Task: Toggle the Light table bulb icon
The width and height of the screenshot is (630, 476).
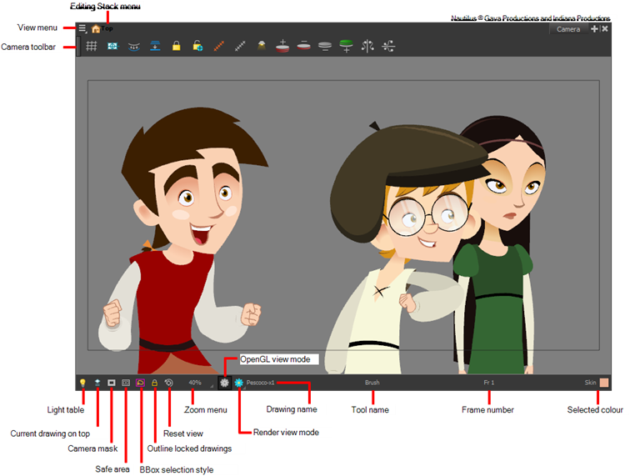Action: point(82,383)
